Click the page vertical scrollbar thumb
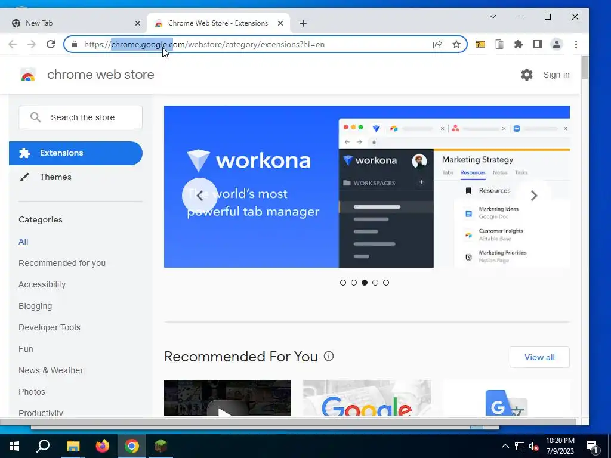The width and height of the screenshot is (611, 458). (x=585, y=68)
